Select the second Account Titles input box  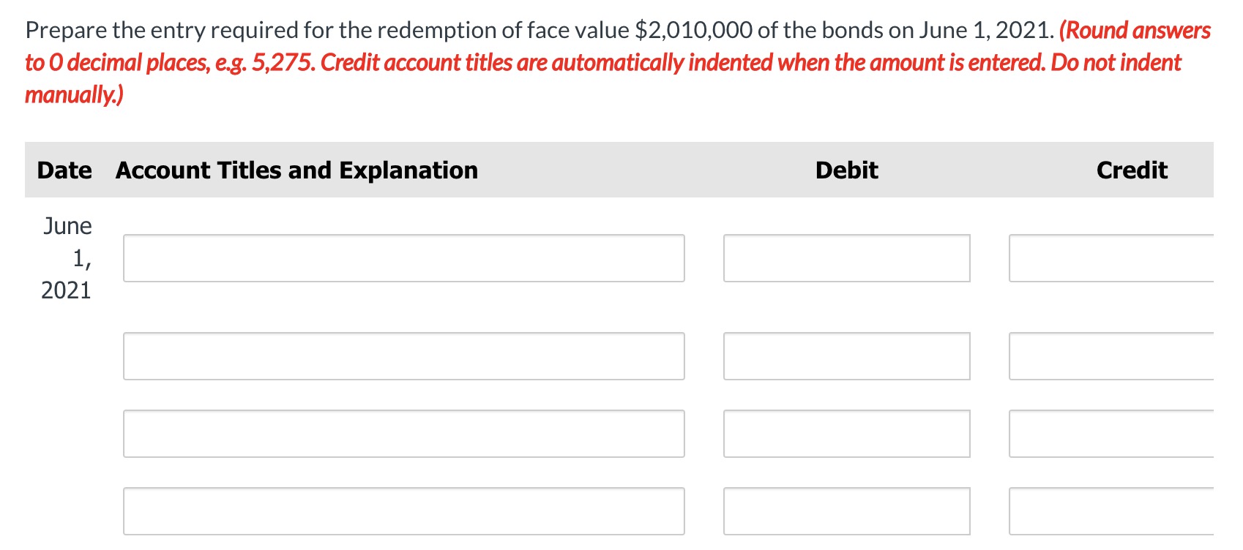pyautogui.click(x=403, y=356)
